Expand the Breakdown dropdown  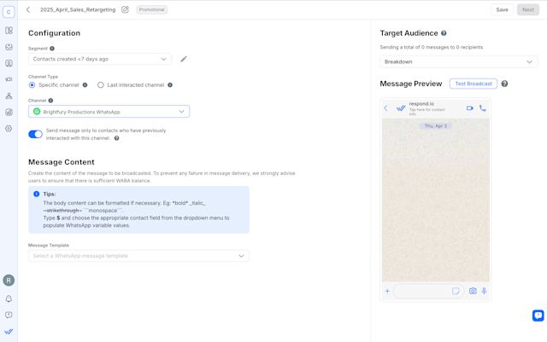(458, 61)
